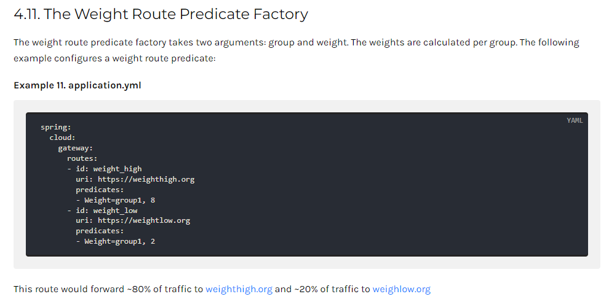Screen dimensions: 609x302
Task: Place cursor on gateway: line
Action: [75, 148]
